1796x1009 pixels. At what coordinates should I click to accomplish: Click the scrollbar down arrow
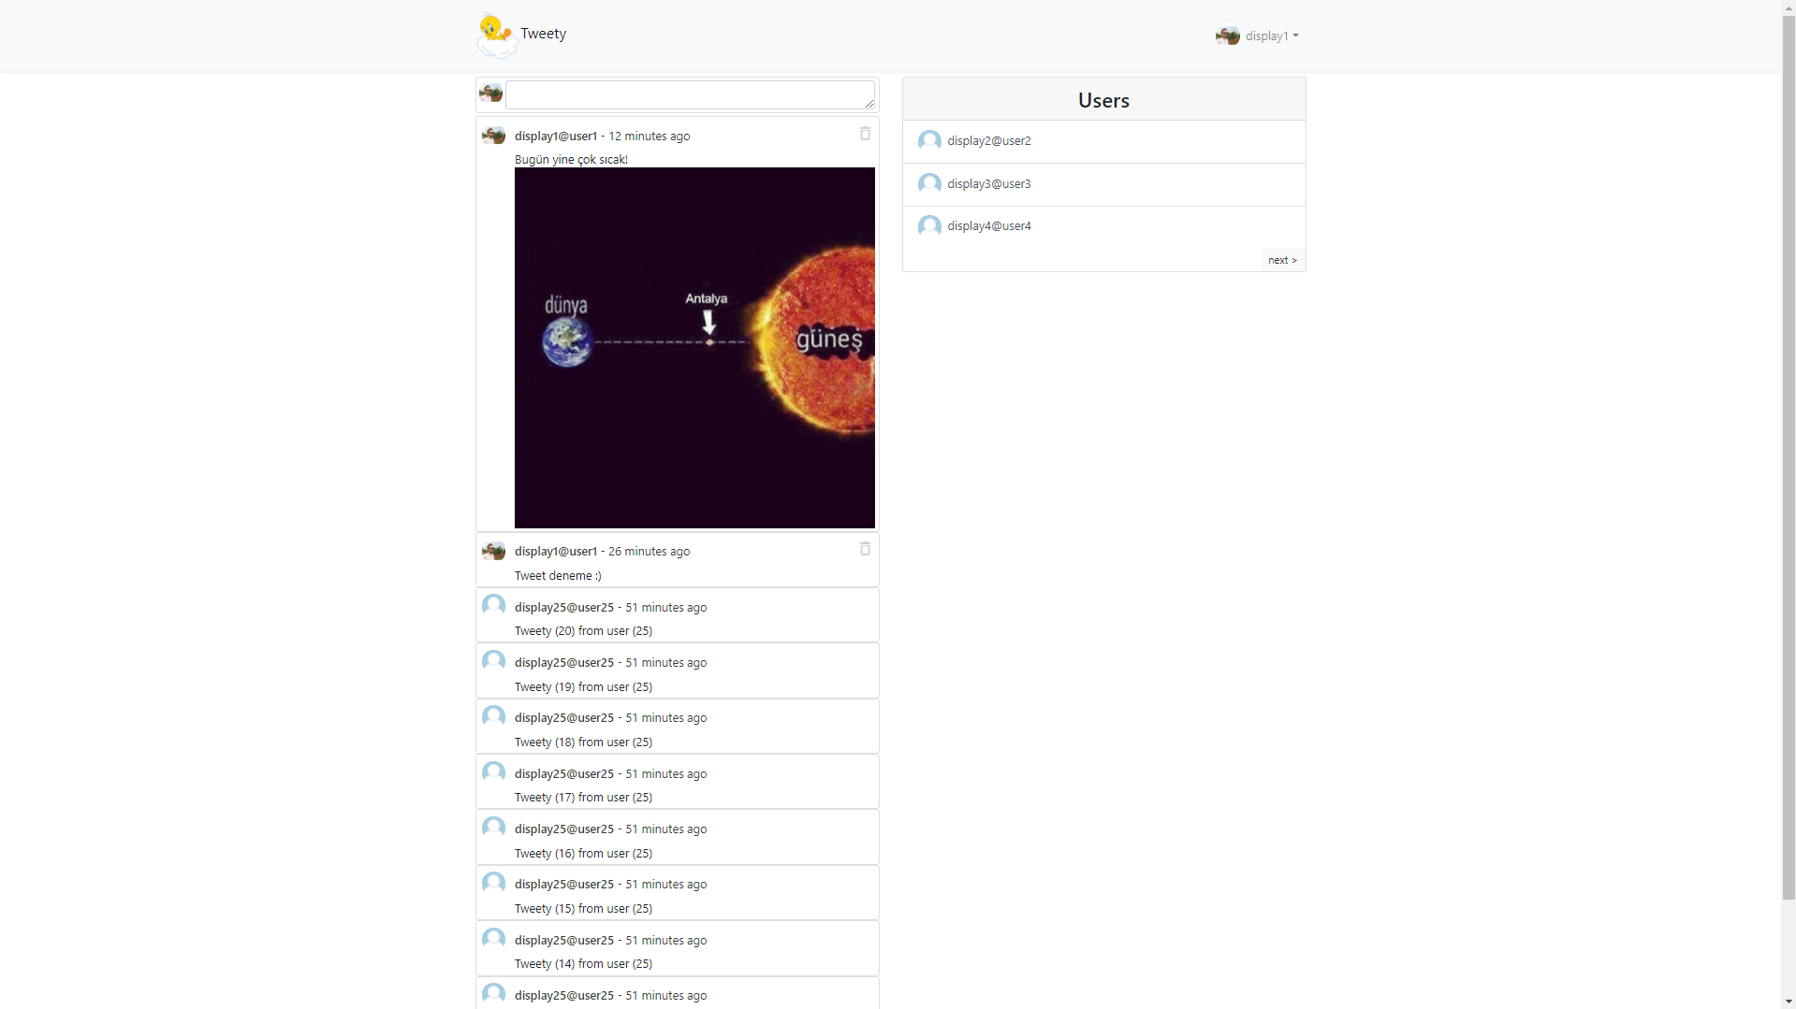click(x=1788, y=1002)
